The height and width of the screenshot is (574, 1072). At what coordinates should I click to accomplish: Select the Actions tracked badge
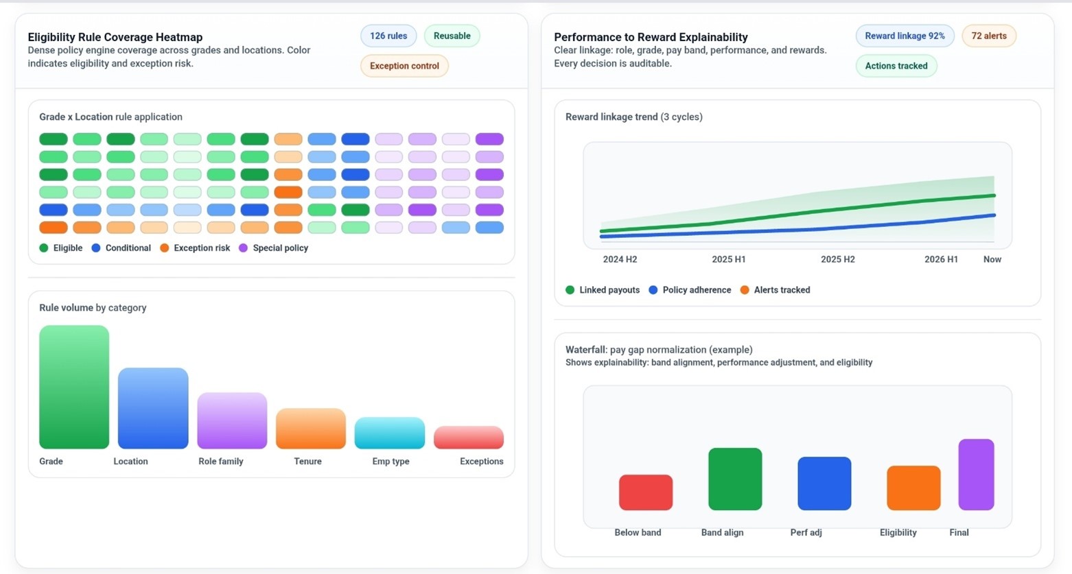896,66
